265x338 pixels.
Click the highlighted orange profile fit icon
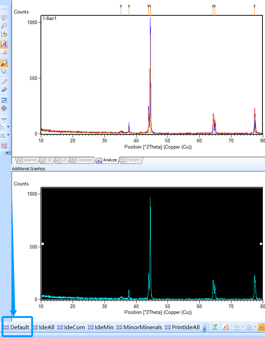tap(262, 327)
